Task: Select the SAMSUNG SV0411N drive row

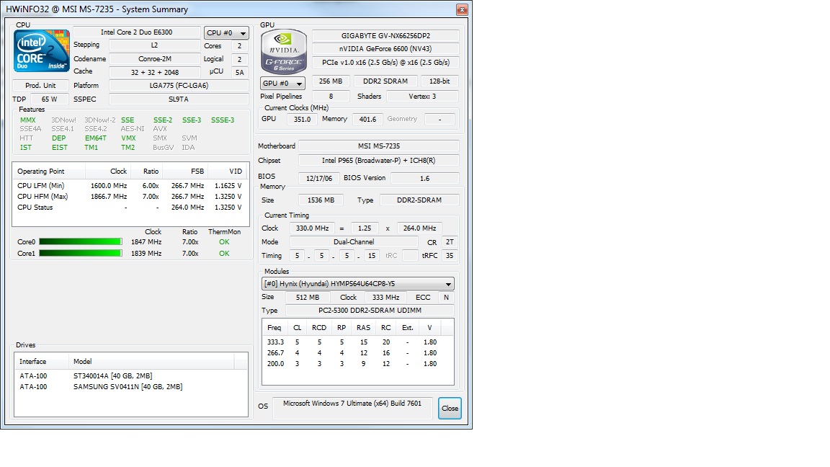Action: (130, 387)
